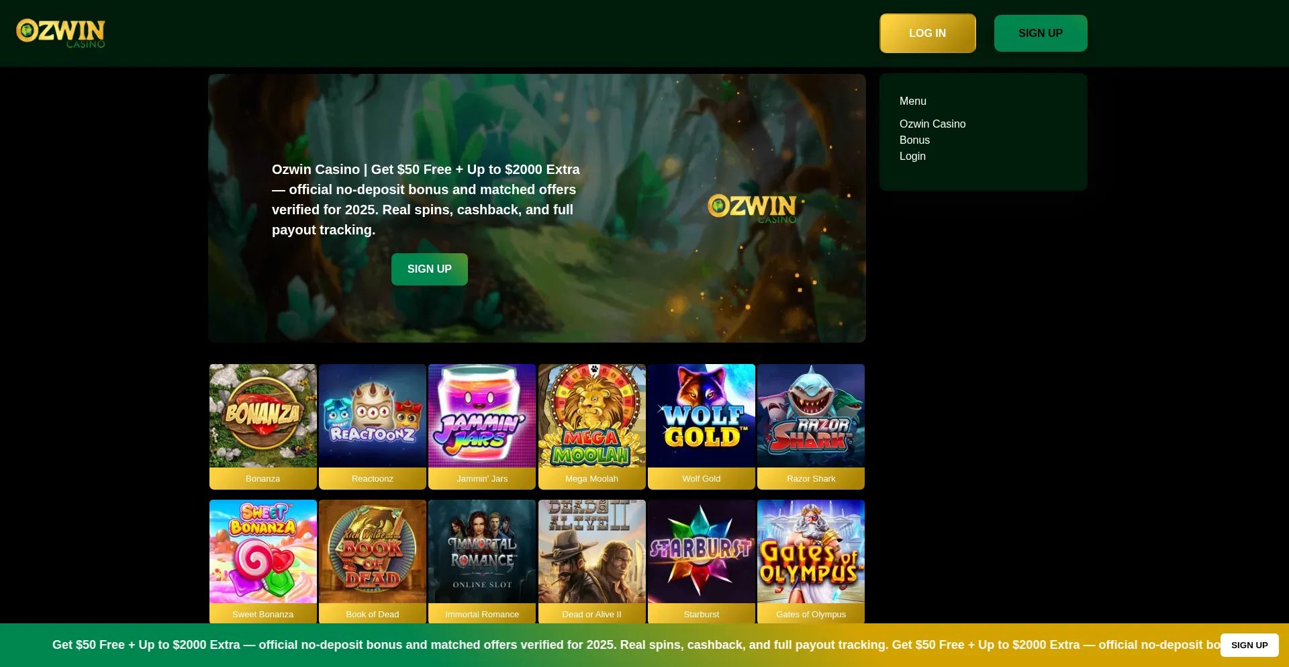Screen dimensions: 1289x667
Task: Open the Gates of Olympus thumbnail
Action: pyautogui.click(x=811, y=551)
